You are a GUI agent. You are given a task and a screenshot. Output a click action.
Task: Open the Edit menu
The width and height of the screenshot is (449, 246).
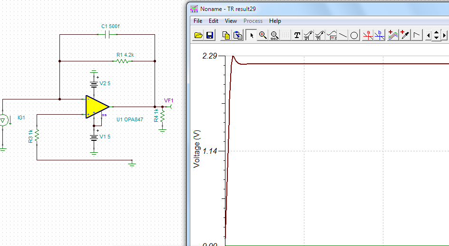pyautogui.click(x=214, y=21)
